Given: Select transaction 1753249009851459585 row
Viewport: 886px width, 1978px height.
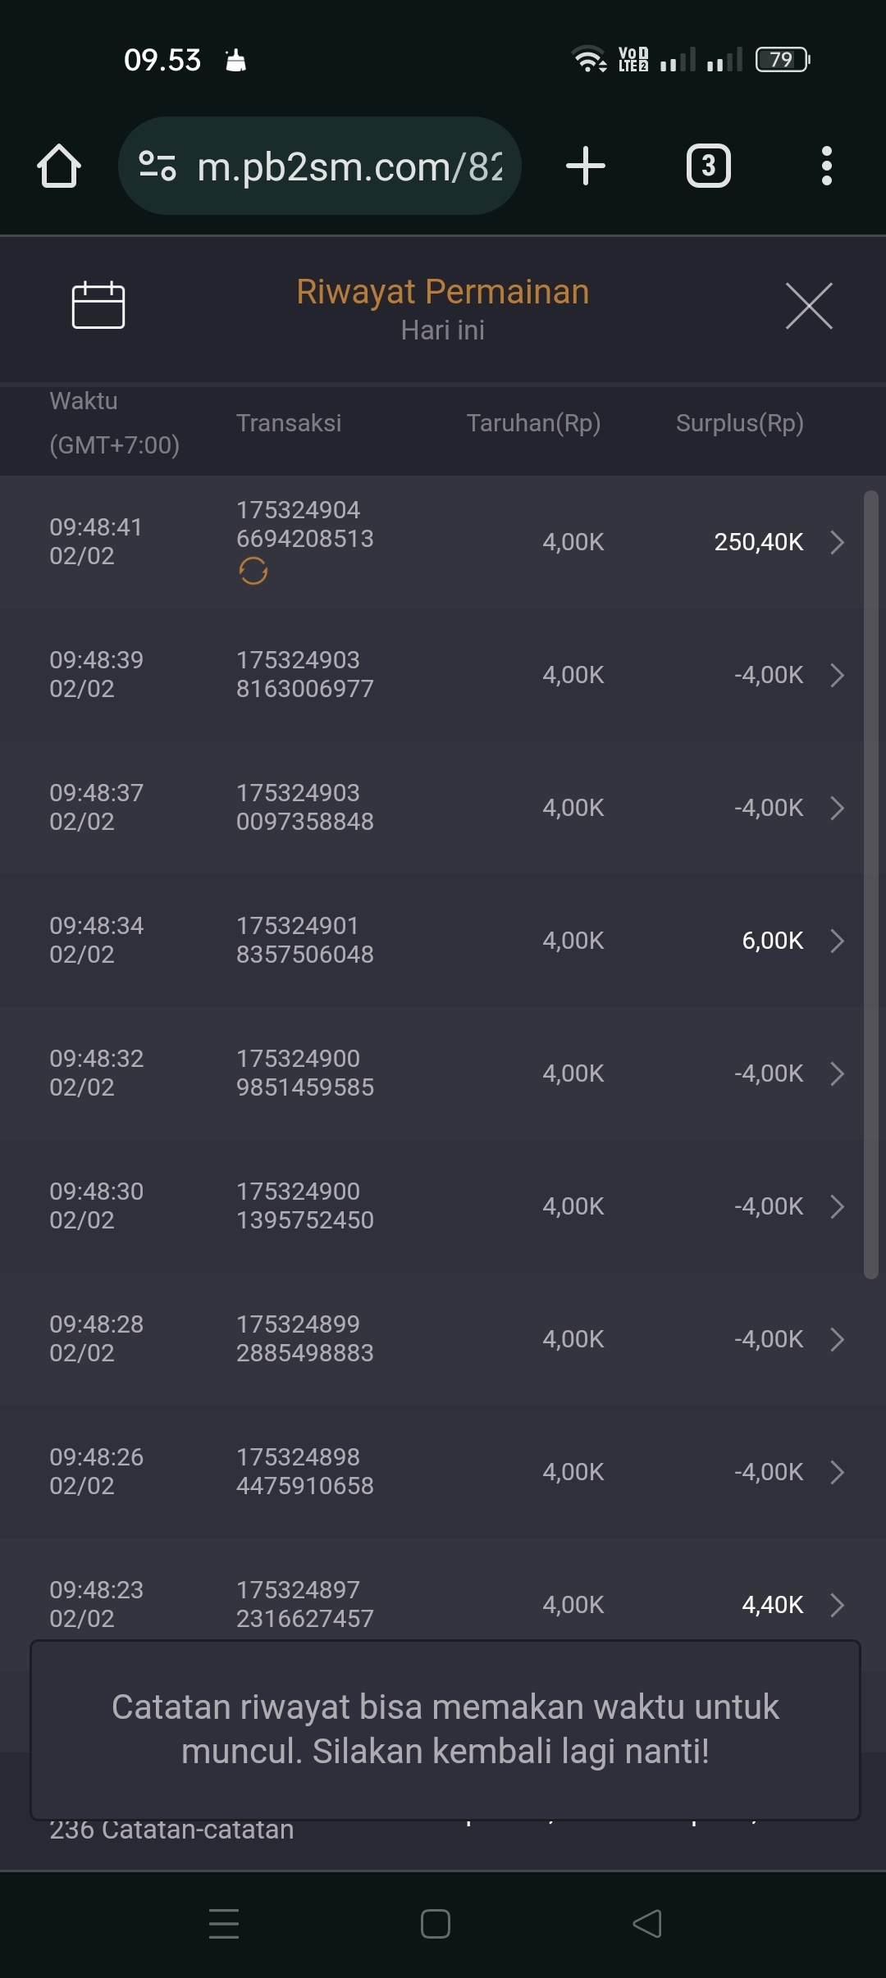Looking at the screenshot, I should (x=304, y=1073).
